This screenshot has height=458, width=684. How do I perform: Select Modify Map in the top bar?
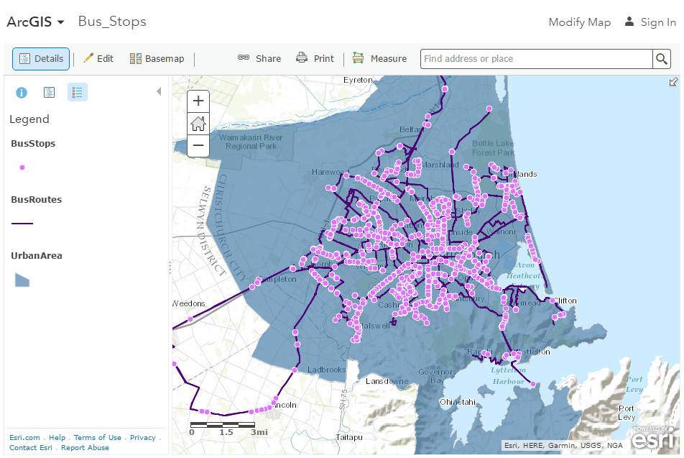tap(579, 22)
